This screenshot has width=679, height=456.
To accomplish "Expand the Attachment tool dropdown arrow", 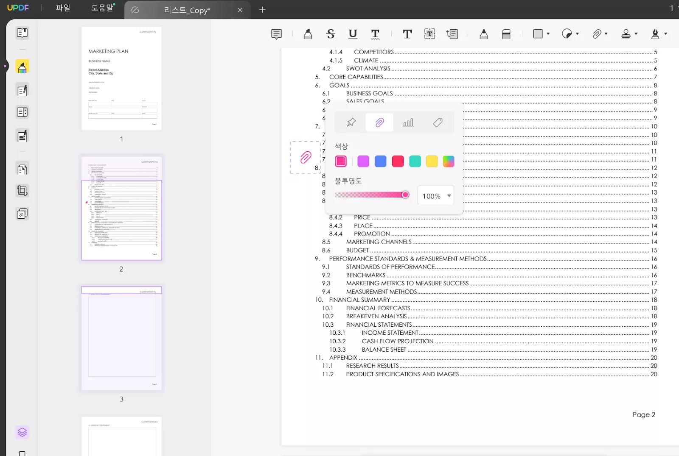I will pos(606,34).
